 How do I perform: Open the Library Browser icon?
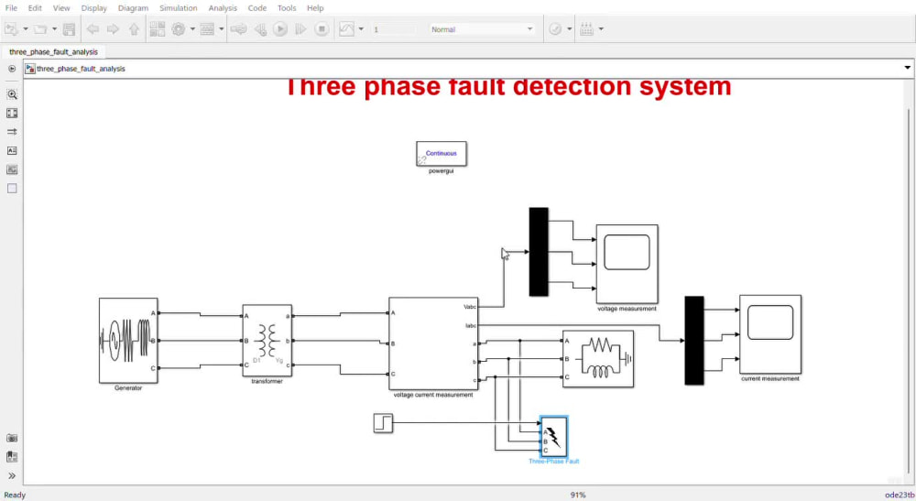click(x=158, y=29)
